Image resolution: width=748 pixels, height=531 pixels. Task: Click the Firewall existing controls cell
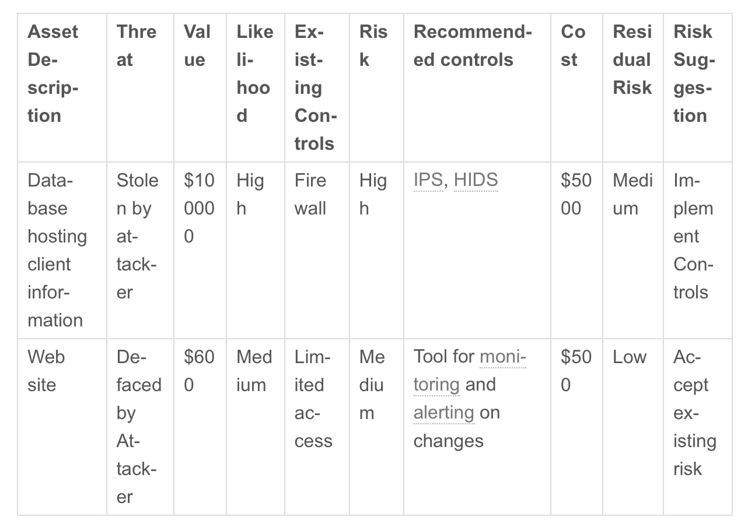[x=310, y=194]
